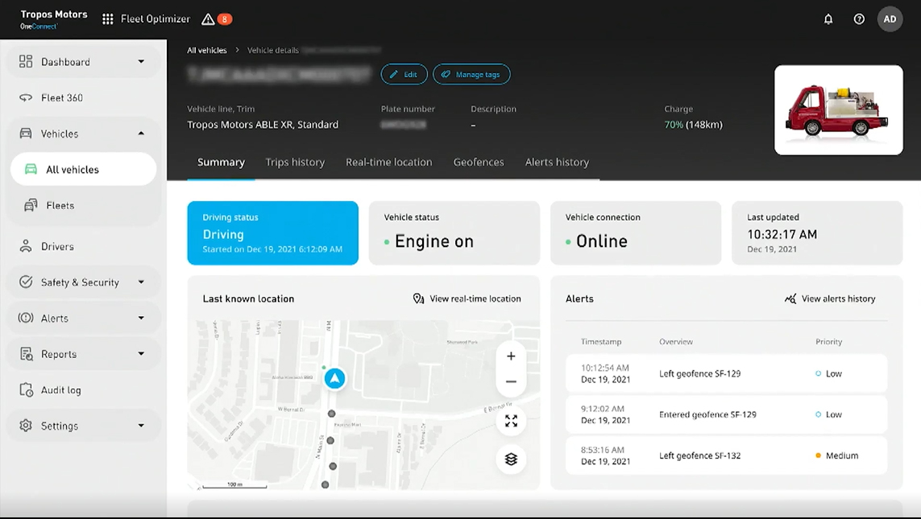
Task: Switch to the Trips history tab
Action: pos(295,163)
